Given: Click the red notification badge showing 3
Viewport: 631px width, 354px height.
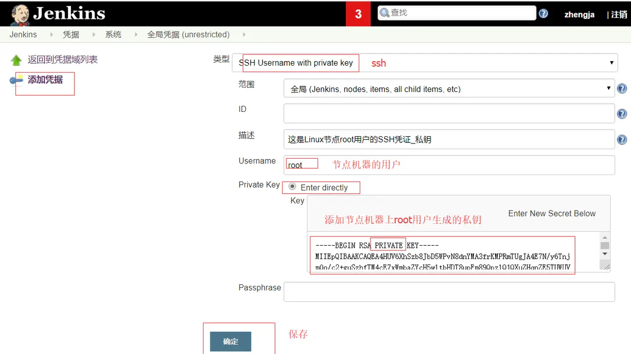Looking at the screenshot, I should [x=358, y=14].
